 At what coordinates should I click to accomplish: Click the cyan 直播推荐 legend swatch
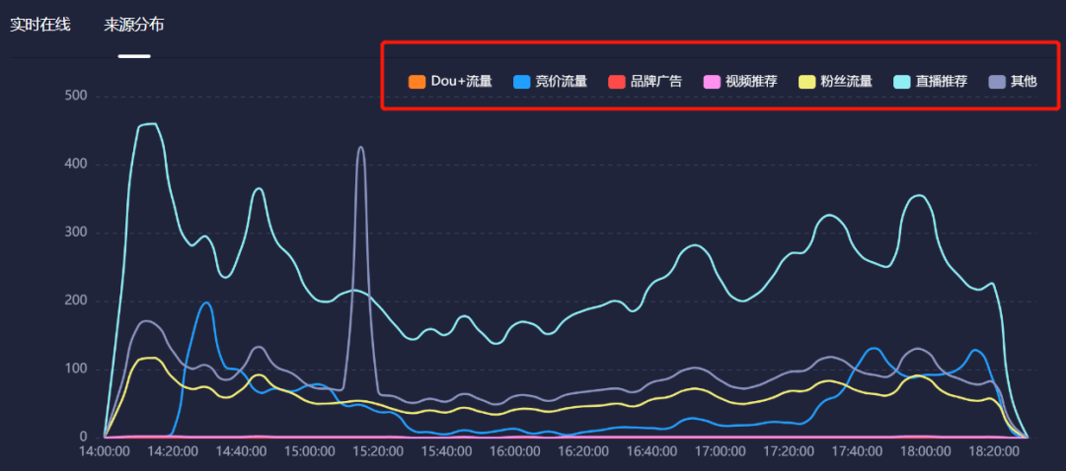902,82
